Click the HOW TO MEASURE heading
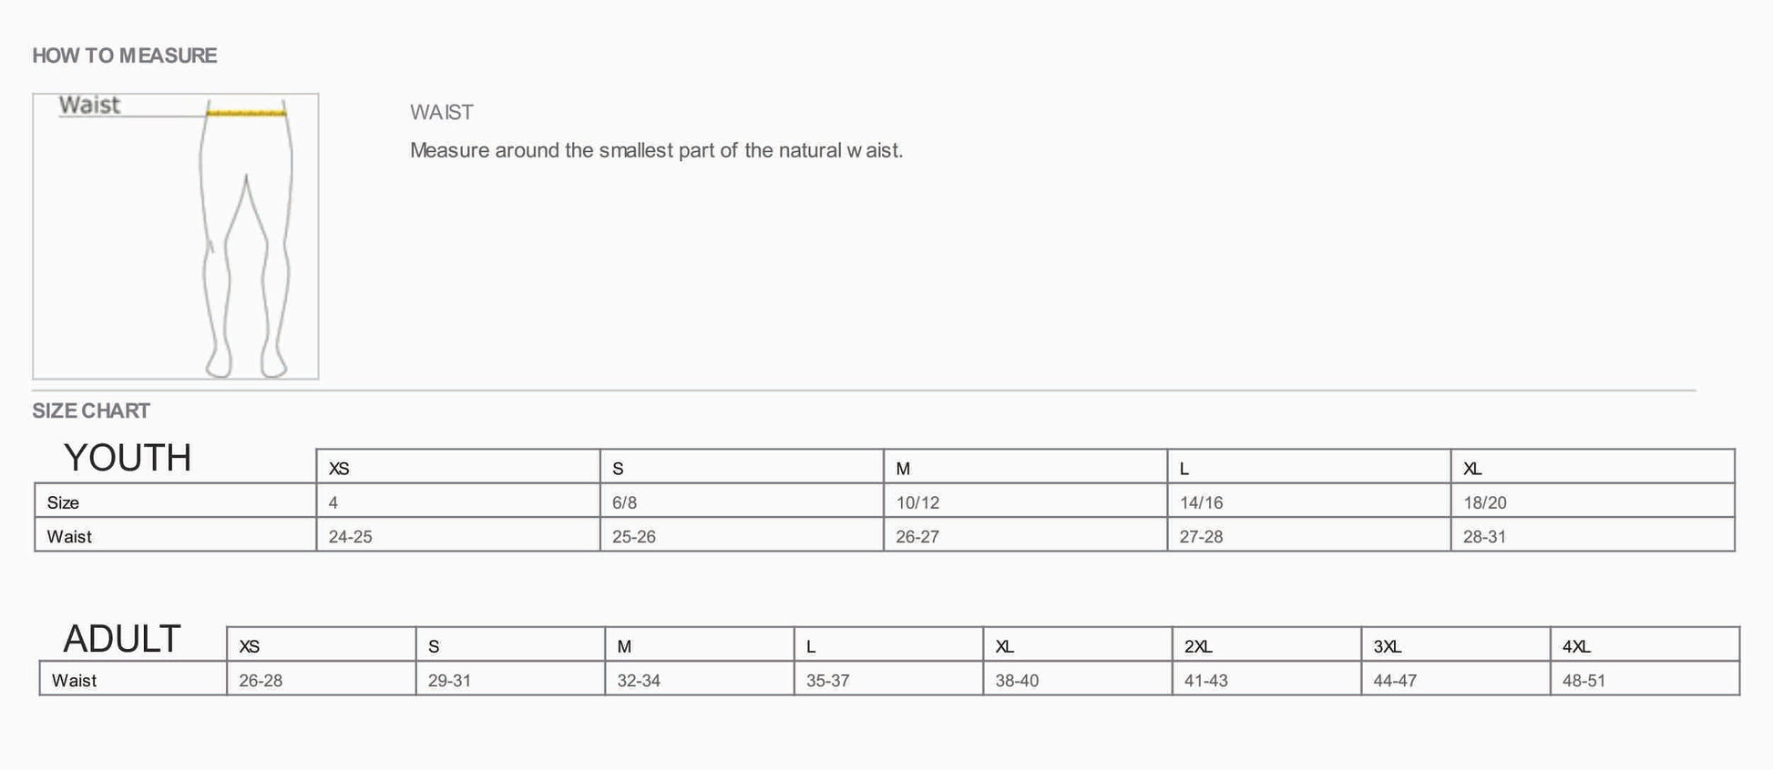 pyautogui.click(x=125, y=56)
